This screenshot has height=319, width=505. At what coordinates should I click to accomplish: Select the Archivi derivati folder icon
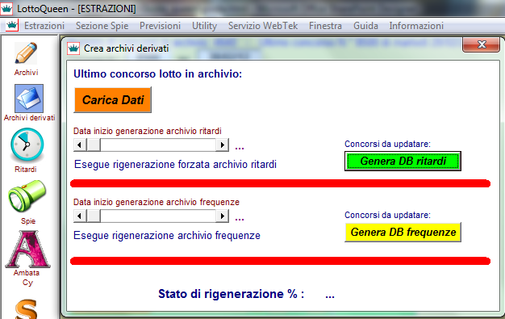[x=29, y=99]
